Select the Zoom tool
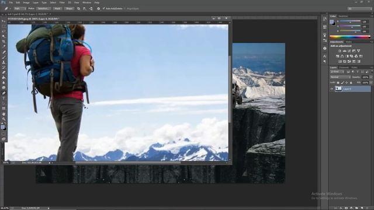 4,119
